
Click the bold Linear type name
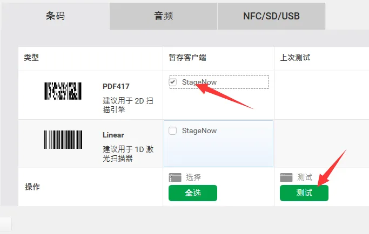(113, 135)
